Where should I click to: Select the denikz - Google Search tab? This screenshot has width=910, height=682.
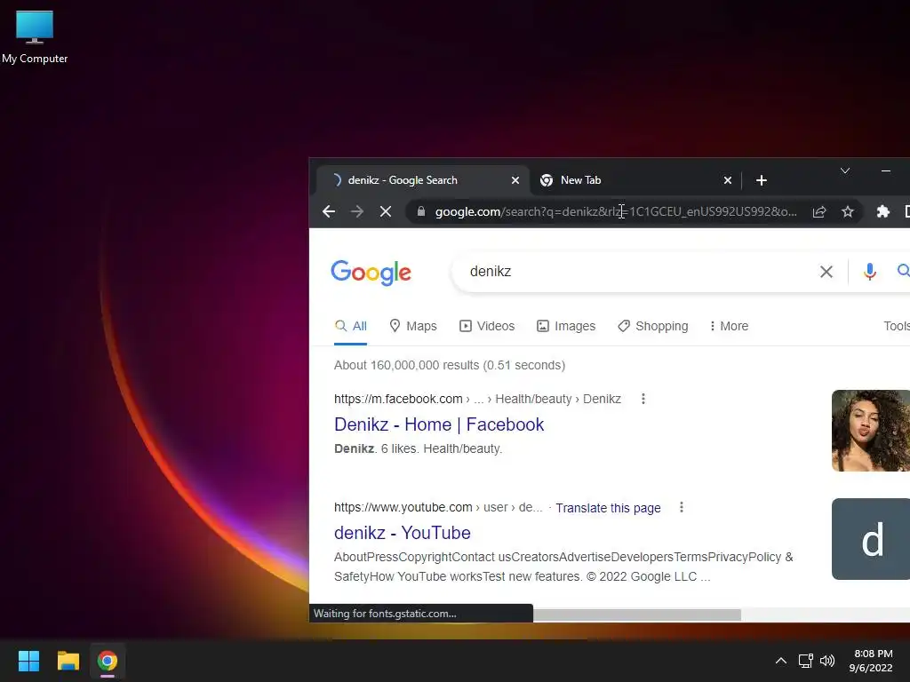[423, 180]
